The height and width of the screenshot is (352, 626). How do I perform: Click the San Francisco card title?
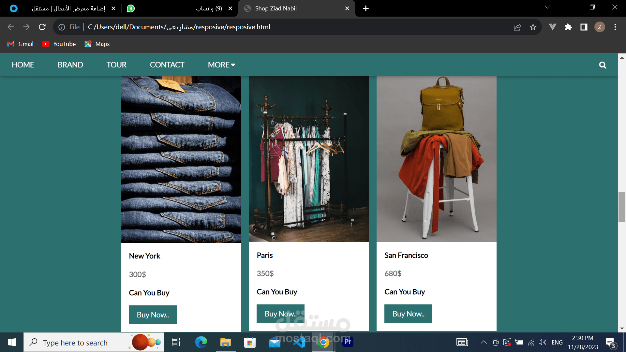pos(406,256)
